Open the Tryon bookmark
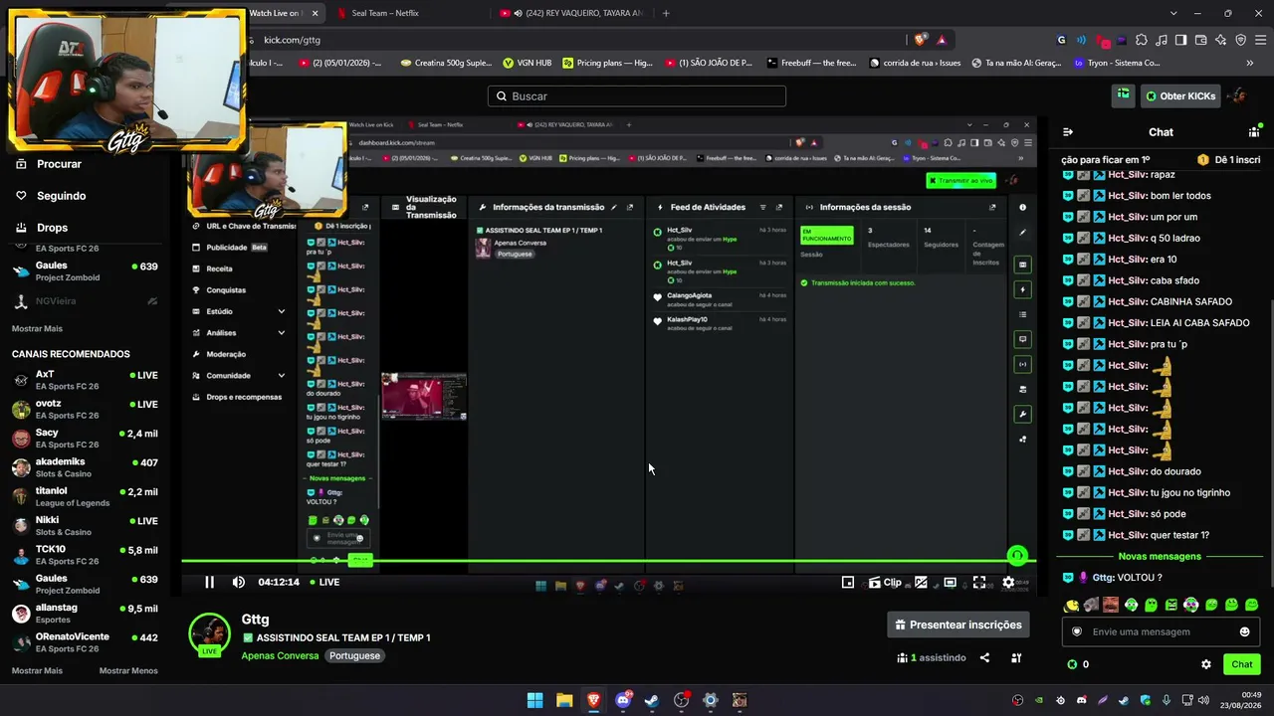This screenshot has width=1274, height=716. click(x=1117, y=63)
